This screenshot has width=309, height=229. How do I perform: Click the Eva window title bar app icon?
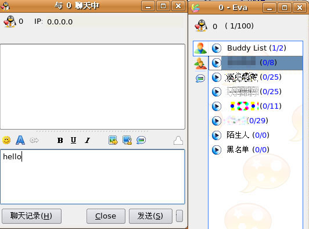[x=195, y=8]
